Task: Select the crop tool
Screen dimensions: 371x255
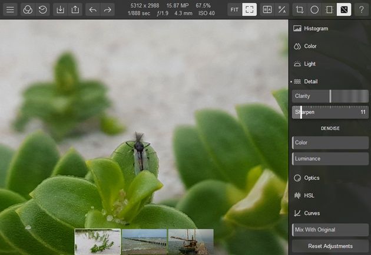Action: [x=300, y=9]
